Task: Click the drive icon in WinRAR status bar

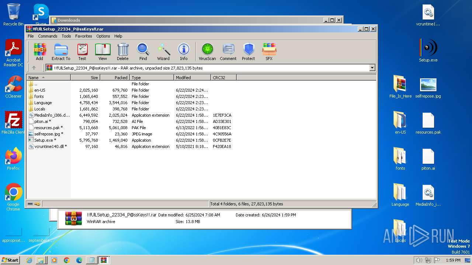Action: point(31,204)
